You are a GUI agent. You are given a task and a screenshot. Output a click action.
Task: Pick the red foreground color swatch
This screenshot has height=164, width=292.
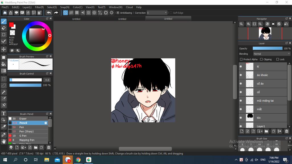click(11, 25)
